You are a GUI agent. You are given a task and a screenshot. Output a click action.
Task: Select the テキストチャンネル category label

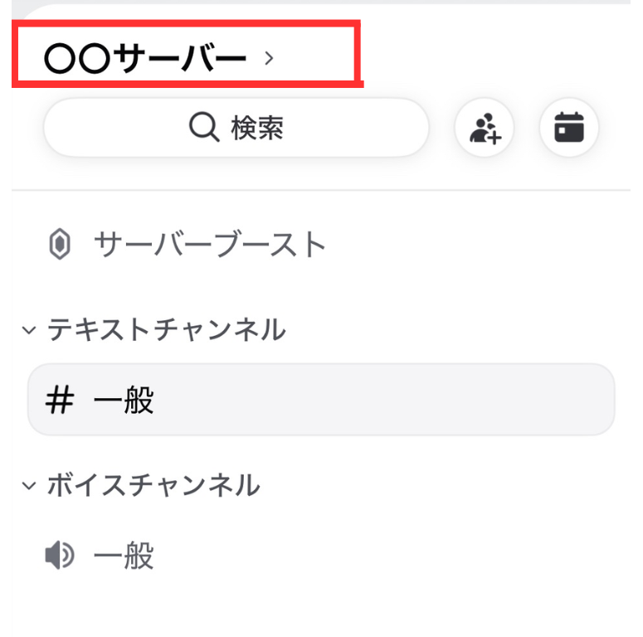point(166,330)
